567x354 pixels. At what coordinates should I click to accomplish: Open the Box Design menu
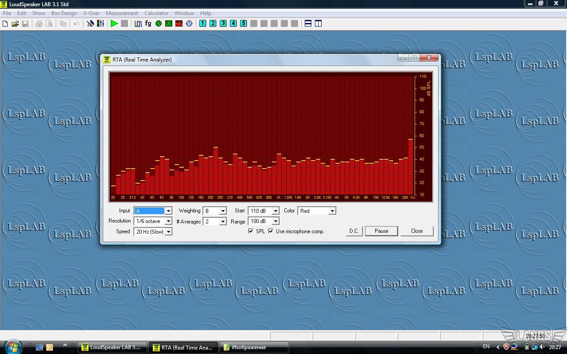(64, 13)
